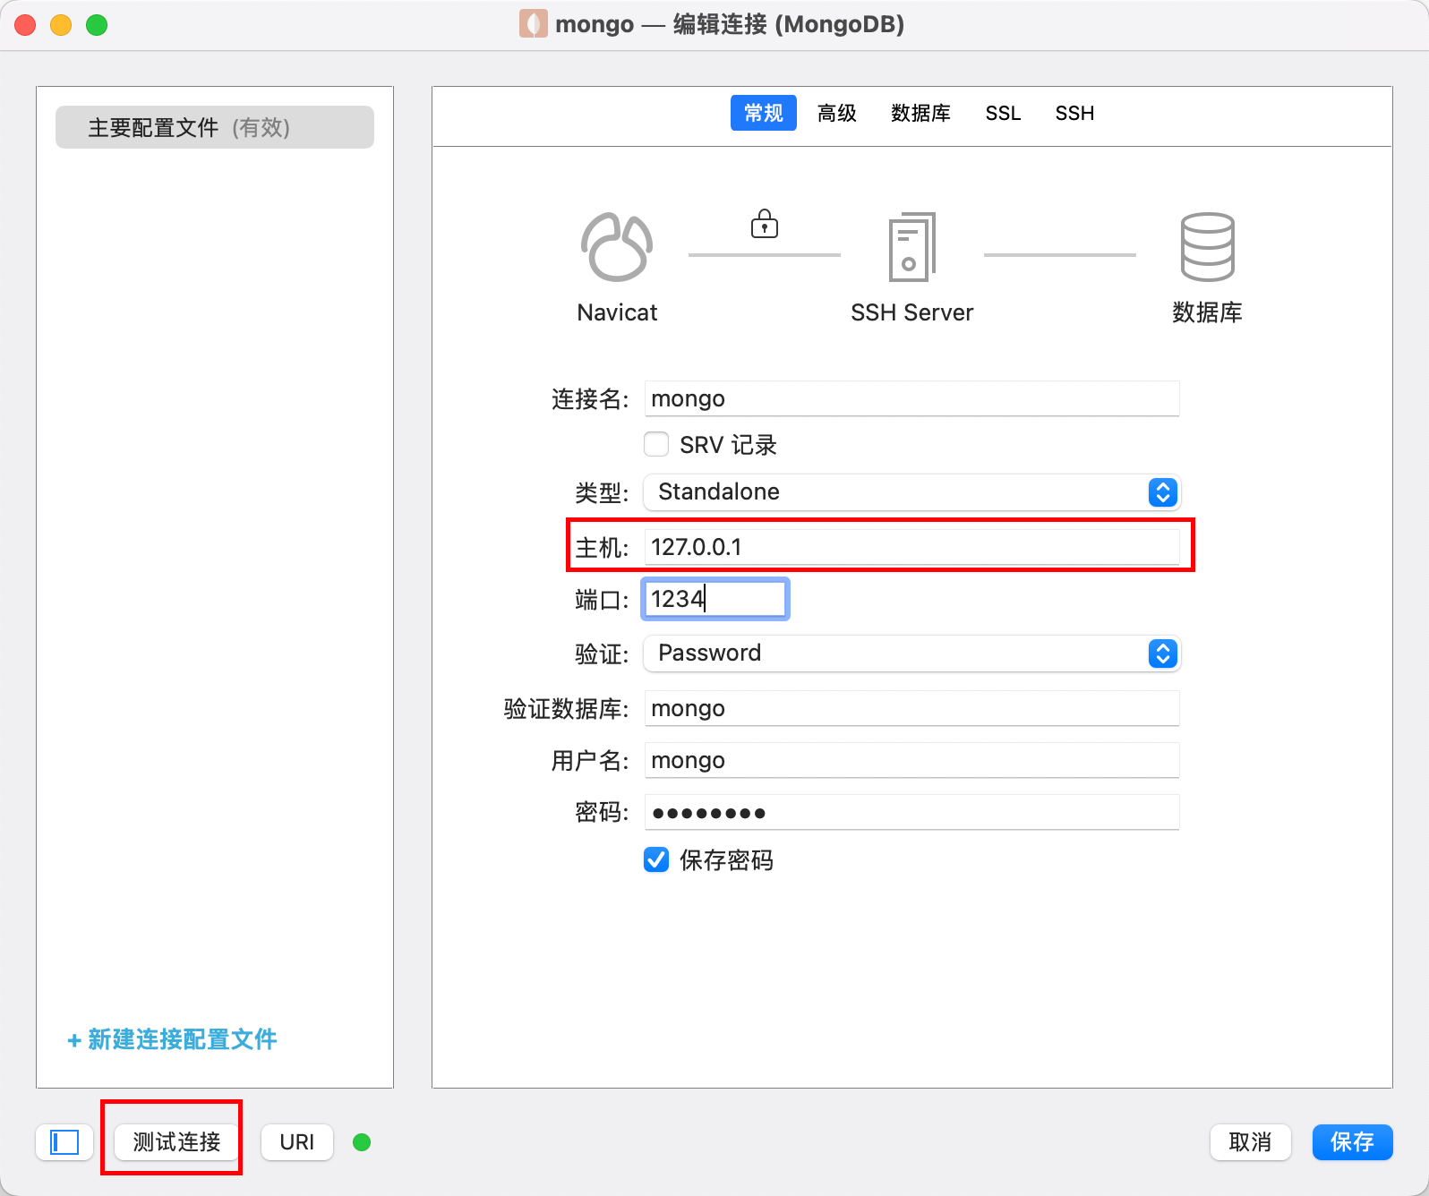Toggle the sidebar panel icon button

(64, 1142)
